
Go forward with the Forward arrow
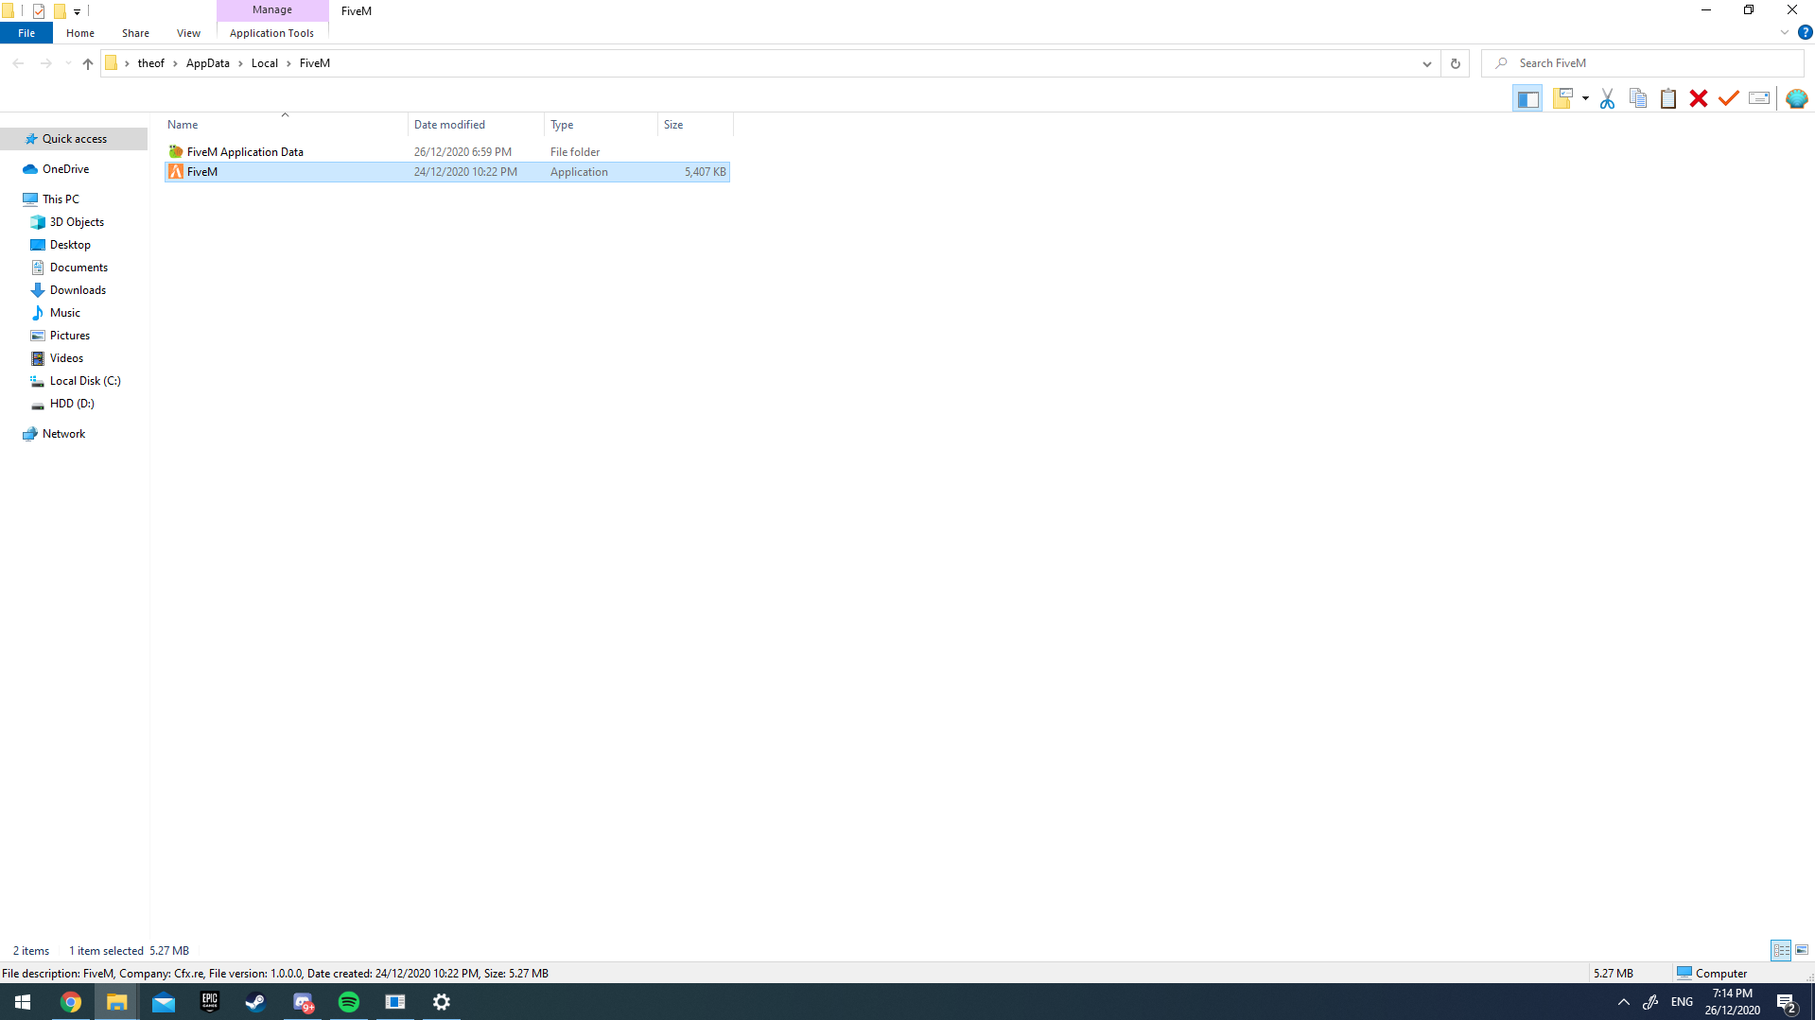(45, 63)
